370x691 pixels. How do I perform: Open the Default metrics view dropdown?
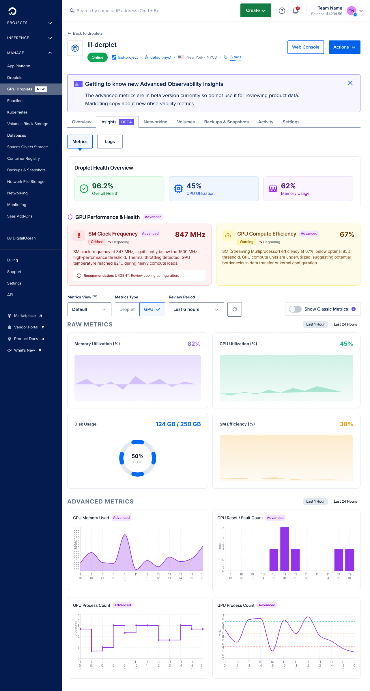tap(89, 309)
